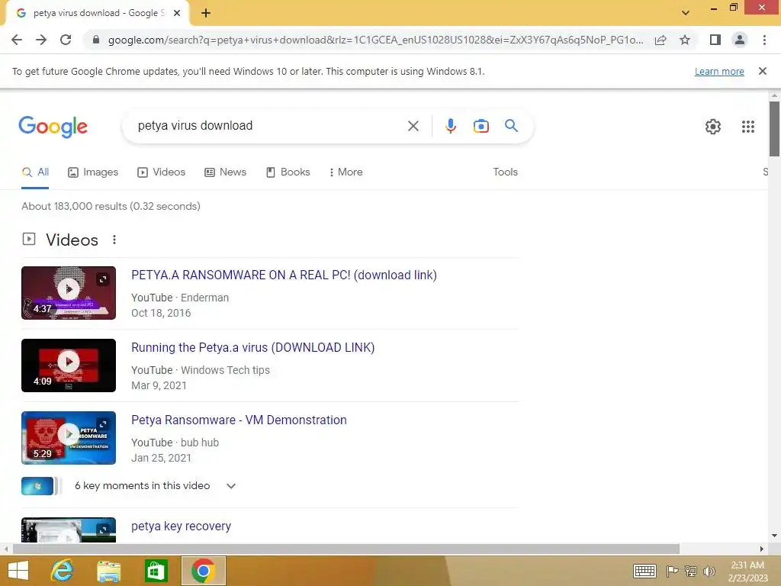Open Petya Ransomware - VM Demonstration link
The image size is (781, 586).
[239, 420]
